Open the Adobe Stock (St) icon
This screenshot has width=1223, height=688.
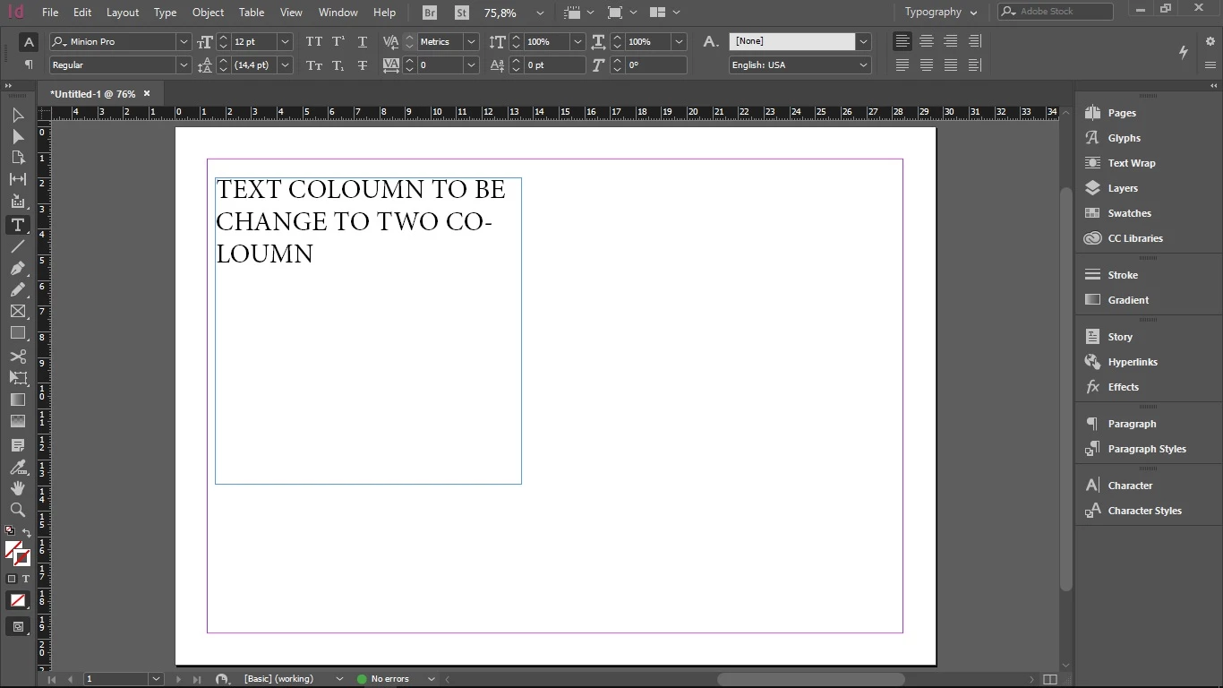(461, 13)
